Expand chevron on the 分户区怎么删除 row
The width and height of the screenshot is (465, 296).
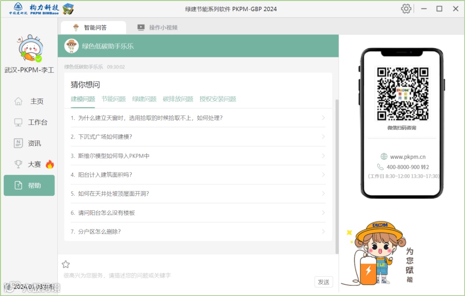point(323,232)
